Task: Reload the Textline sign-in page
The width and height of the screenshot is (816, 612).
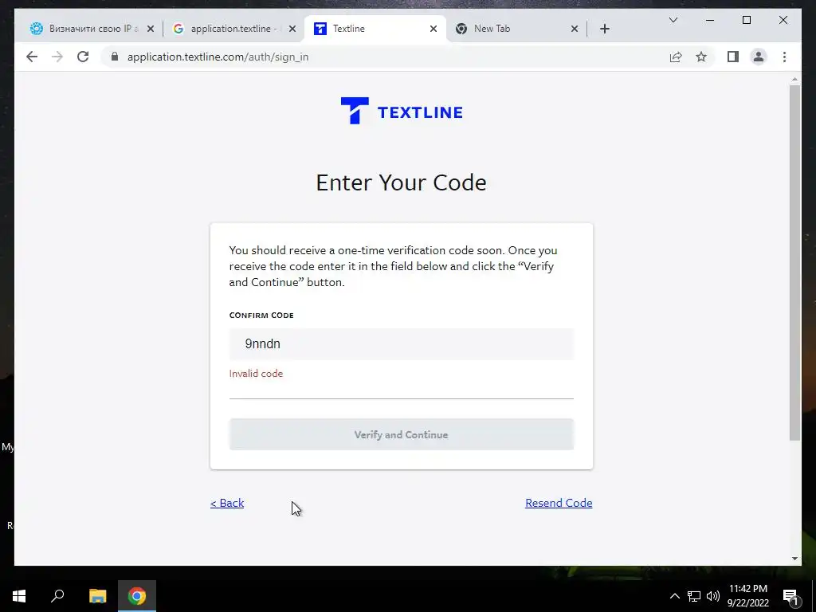Action: [83, 57]
